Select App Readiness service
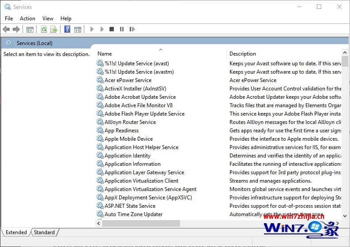The height and width of the screenshot is (247, 350). click(x=122, y=130)
